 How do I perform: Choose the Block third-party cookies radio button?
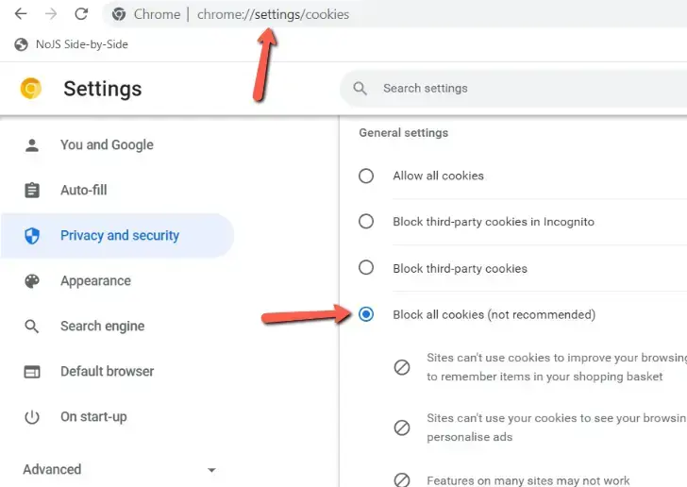coord(366,268)
